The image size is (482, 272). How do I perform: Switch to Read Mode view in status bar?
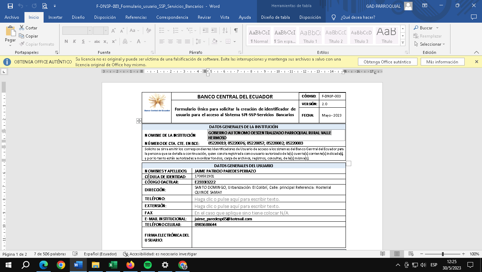click(x=382, y=254)
